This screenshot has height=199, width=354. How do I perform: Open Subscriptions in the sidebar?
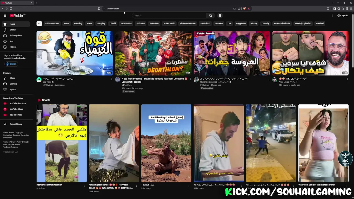15,35
